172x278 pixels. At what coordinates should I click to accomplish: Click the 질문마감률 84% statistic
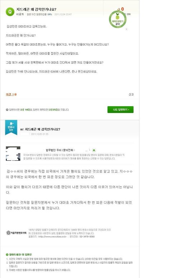click(x=44, y=14)
